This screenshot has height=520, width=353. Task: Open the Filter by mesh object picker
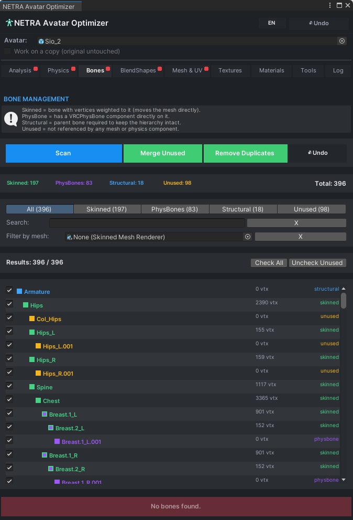248,237
